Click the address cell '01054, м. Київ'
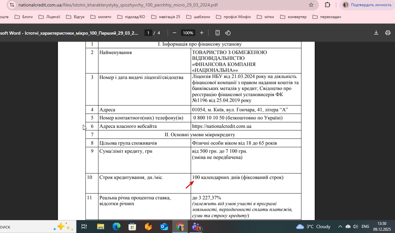 click(x=246, y=110)
